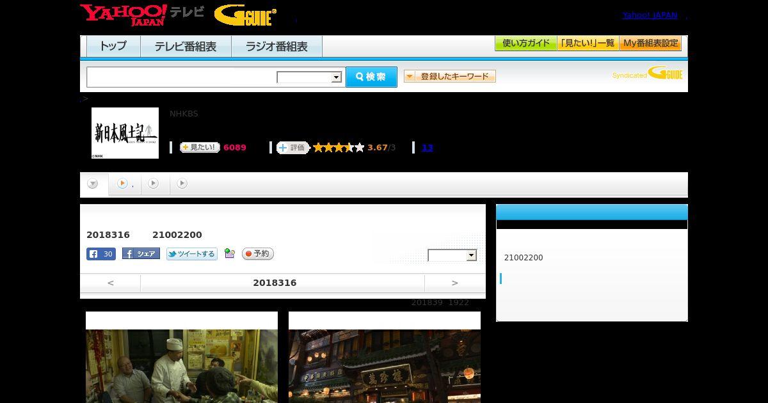Click the Facebook like count button showing 30
The image size is (768, 403).
click(101, 254)
